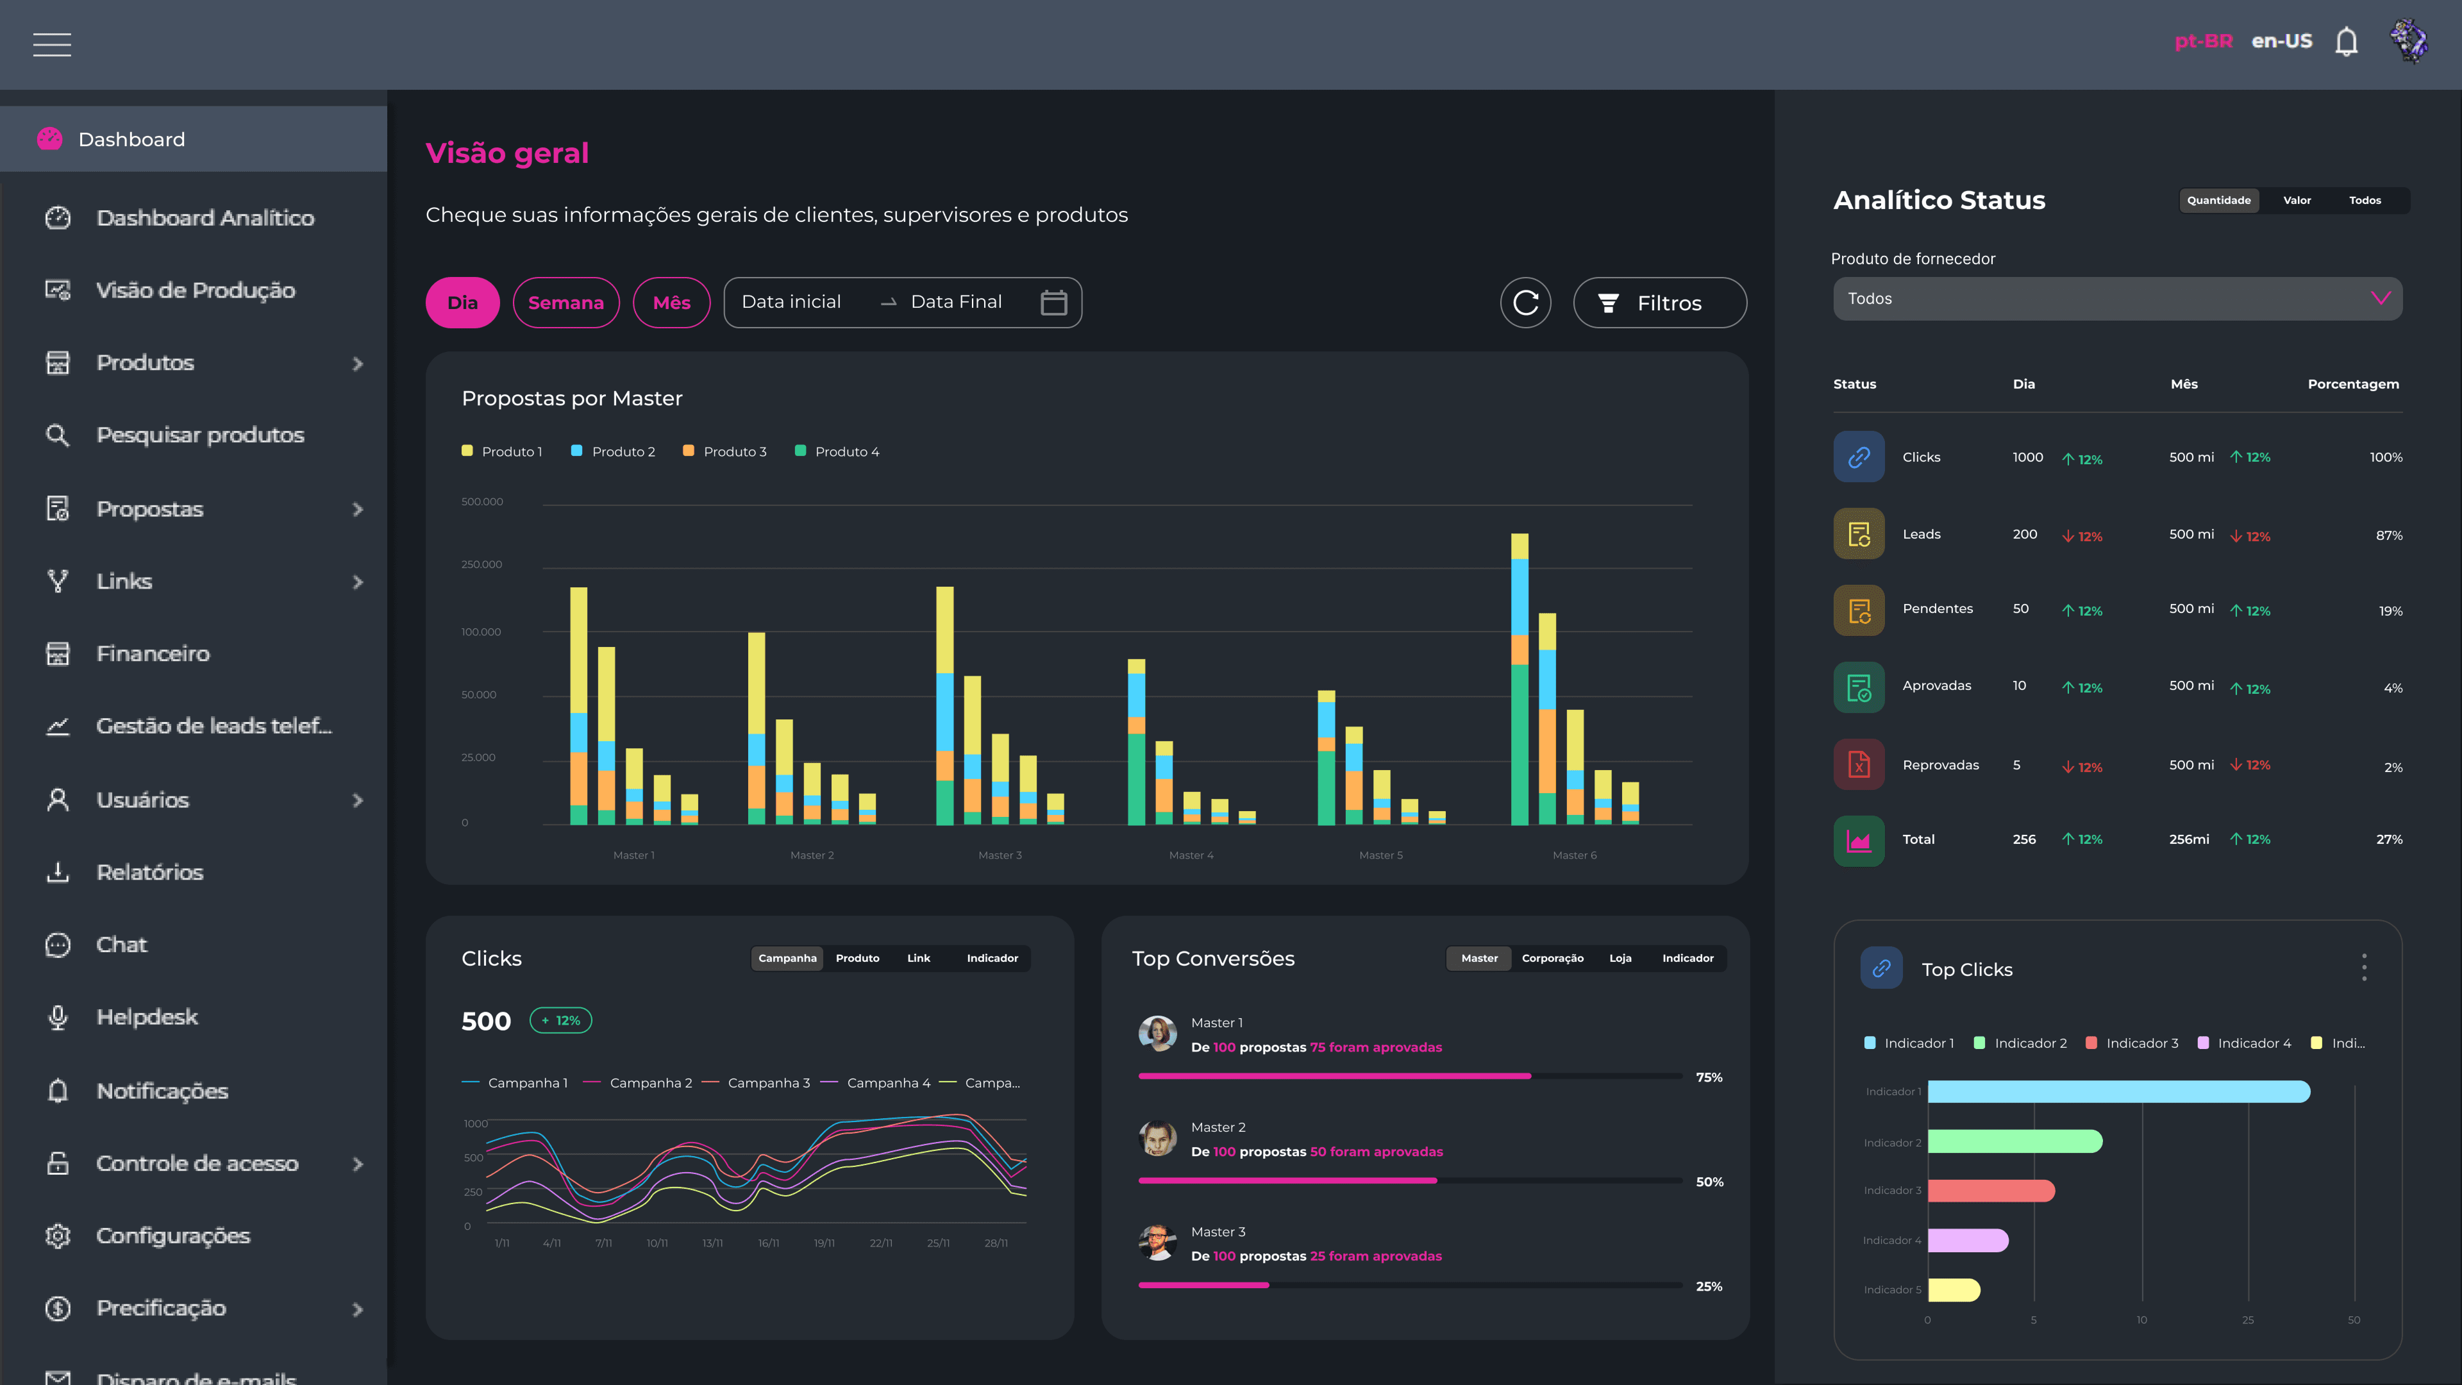Toggle the Semana time filter
Viewport: 2462px width, 1385px height.
(565, 302)
